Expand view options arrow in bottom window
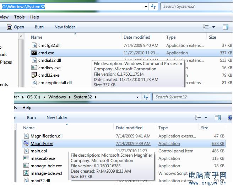This screenshot has height=189, width=233. point(206,118)
